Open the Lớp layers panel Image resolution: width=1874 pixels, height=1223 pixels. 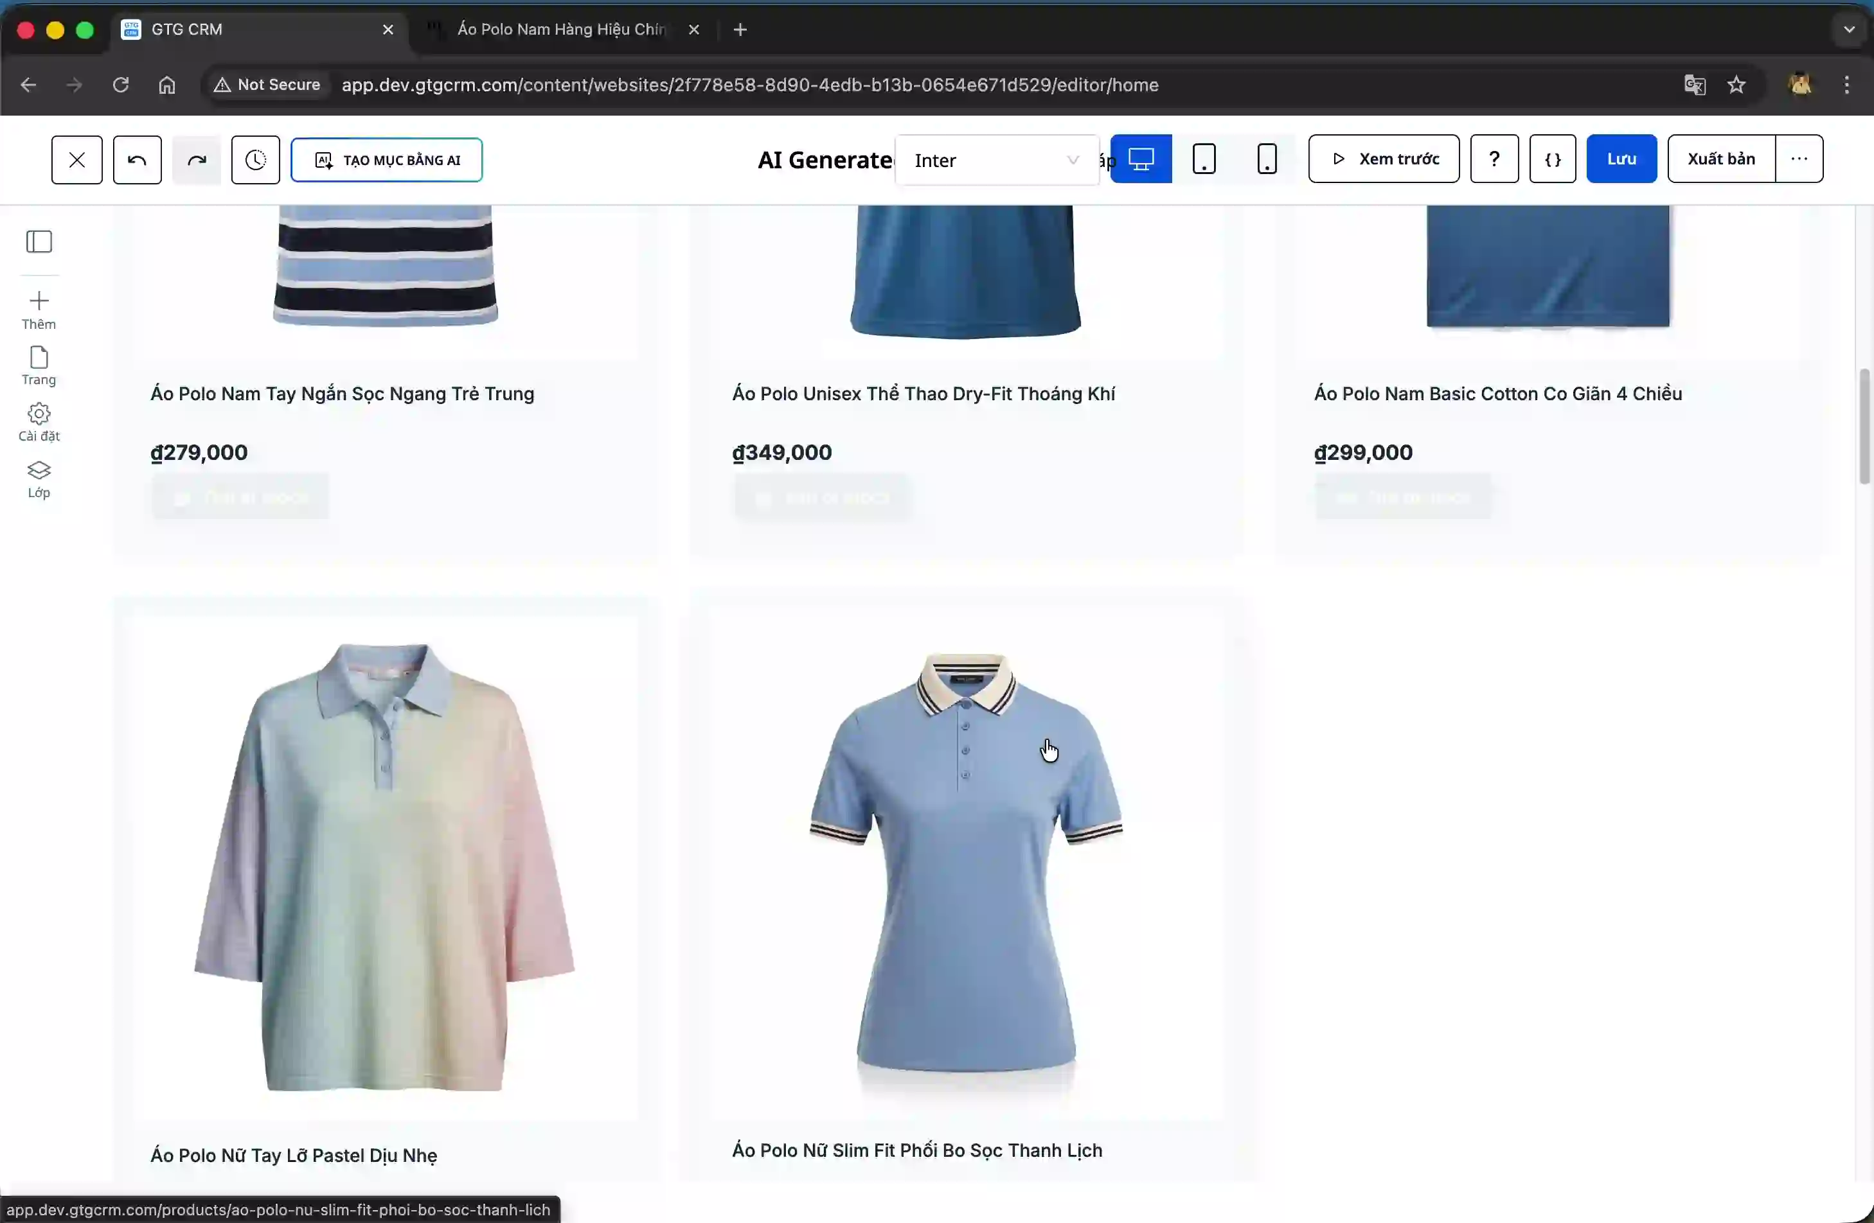[39, 479]
